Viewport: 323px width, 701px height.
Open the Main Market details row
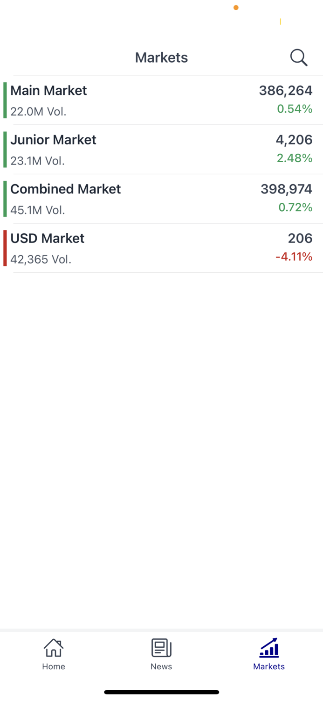tap(161, 100)
